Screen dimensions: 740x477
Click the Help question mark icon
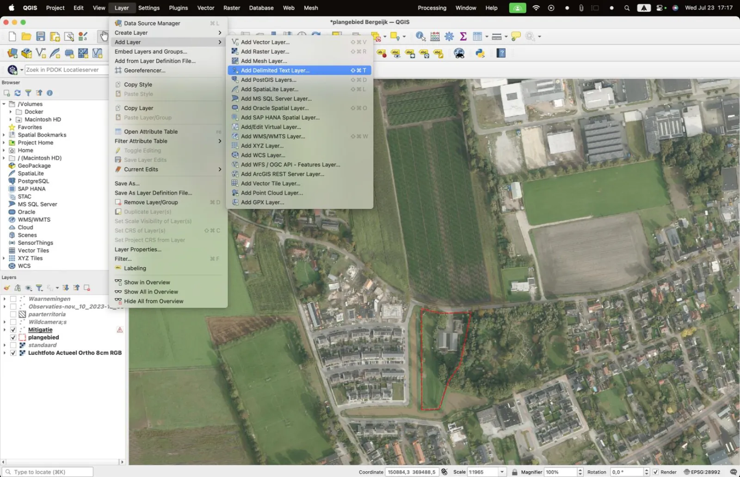pos(501,53)
